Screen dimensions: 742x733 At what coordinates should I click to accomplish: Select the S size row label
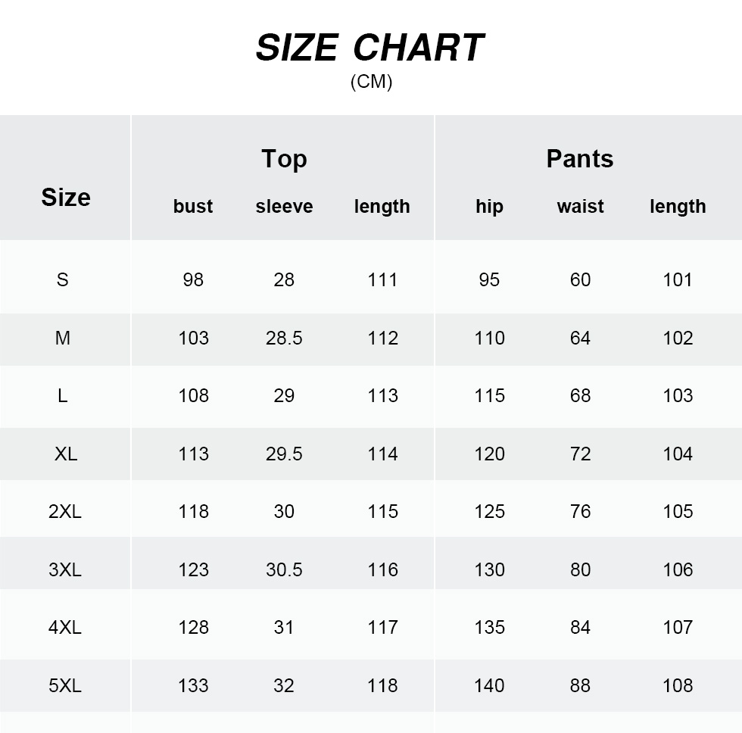pyautogui.click(x=63, y=280)
